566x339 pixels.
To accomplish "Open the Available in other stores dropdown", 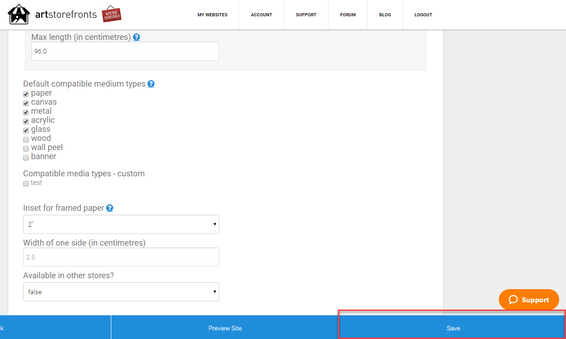I will pos(121,292).
